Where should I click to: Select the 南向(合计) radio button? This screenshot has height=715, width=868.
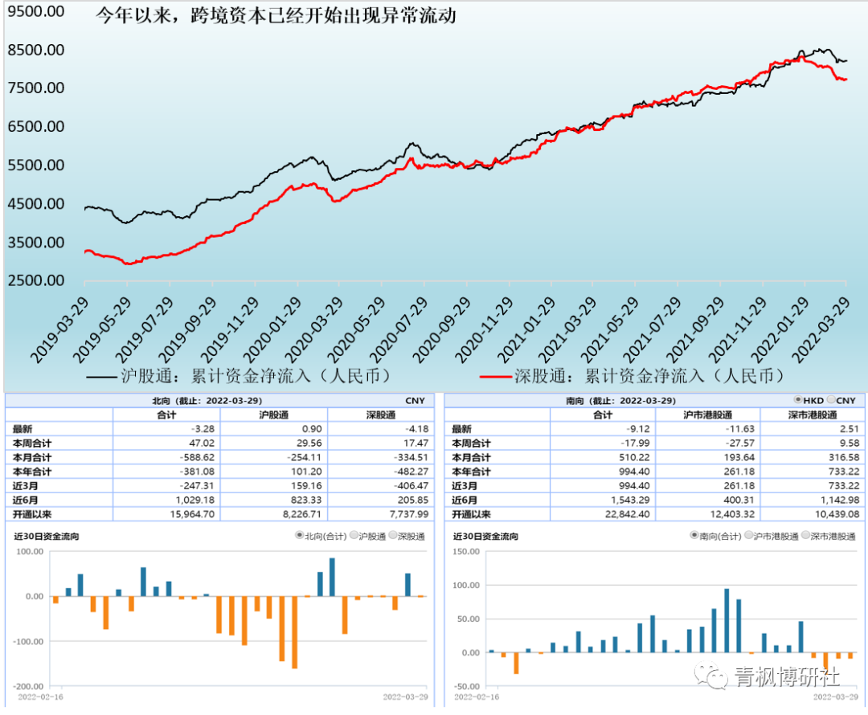point(694,536)
